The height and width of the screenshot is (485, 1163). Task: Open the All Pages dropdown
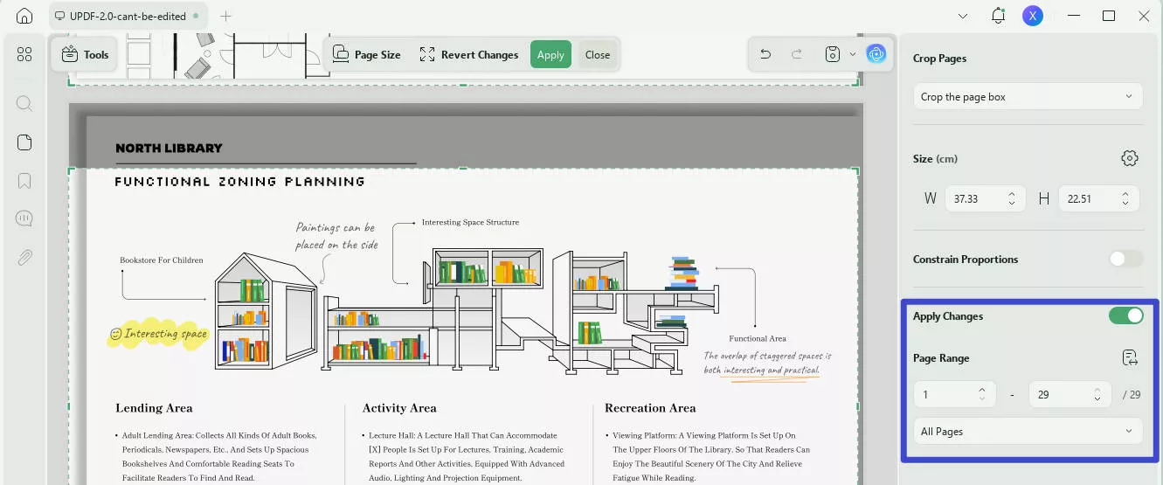[x=1028, y=432]
